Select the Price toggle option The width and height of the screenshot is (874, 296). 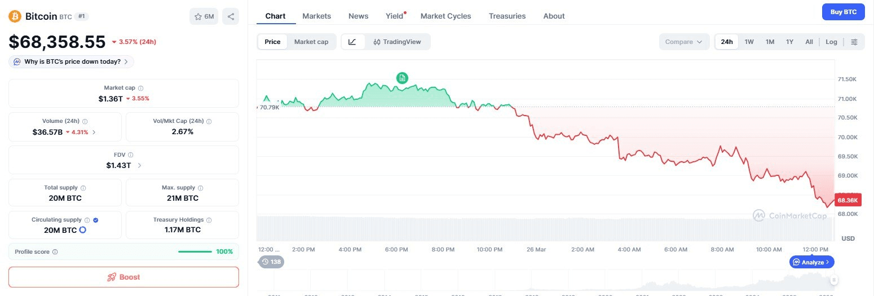tap(272, 42)
